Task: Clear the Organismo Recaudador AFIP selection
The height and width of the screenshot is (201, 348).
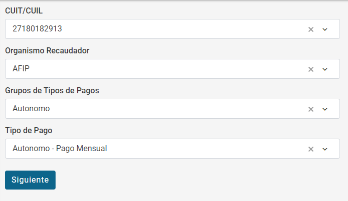Action: pos(310,69)
